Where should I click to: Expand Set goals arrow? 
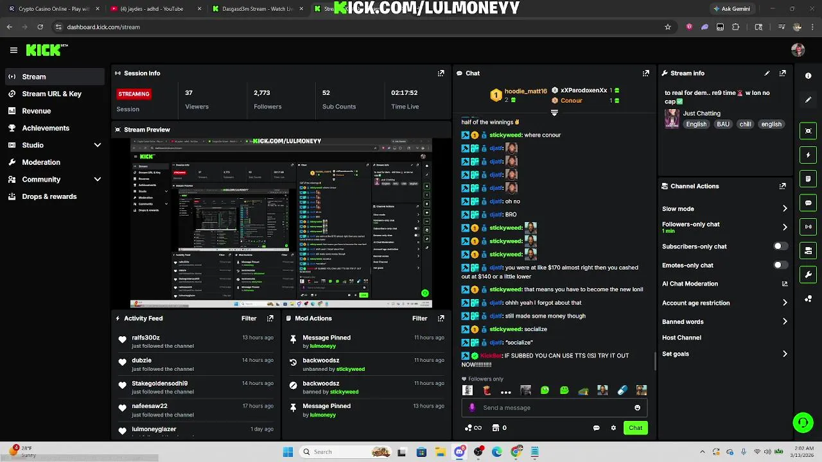[785, 354]
